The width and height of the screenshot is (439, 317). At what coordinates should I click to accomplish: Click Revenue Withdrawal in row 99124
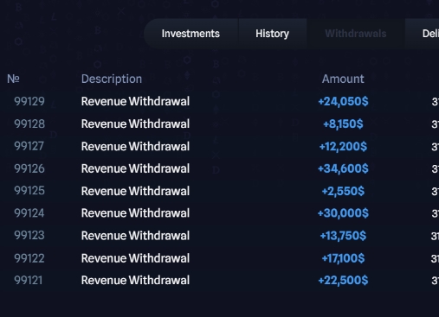(x=135, y=213)
